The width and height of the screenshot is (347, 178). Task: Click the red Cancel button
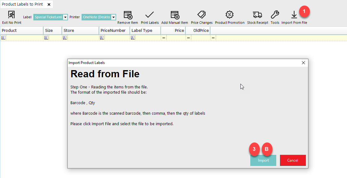(x=293, y=160)
